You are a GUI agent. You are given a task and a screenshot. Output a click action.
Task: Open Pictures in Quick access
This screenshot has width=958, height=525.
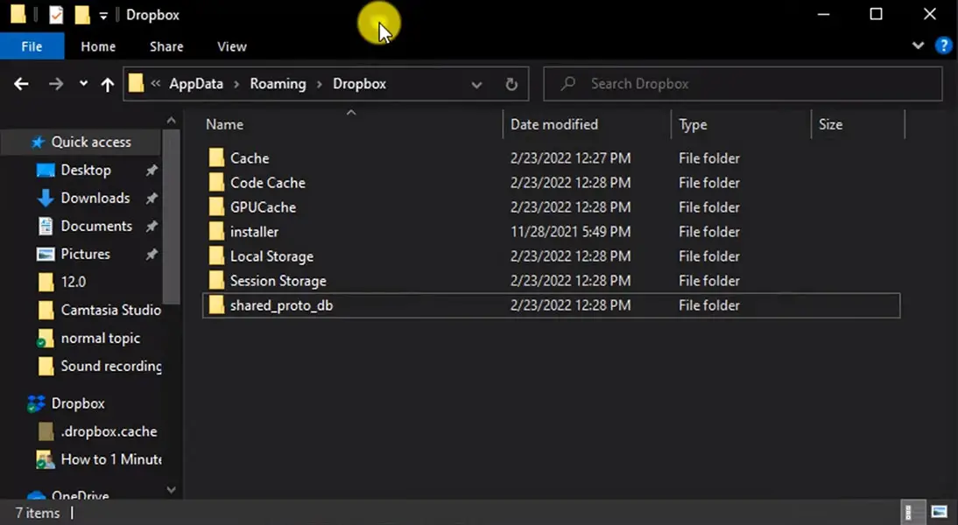[x=85, y=254]
